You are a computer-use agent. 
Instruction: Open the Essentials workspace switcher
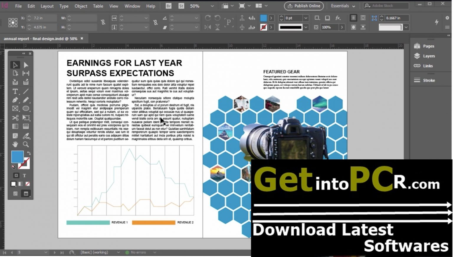point(343,6)
